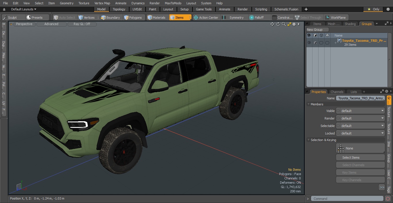Click the viewport pan/move icon
393x203 pixels.
pos(272,24)
